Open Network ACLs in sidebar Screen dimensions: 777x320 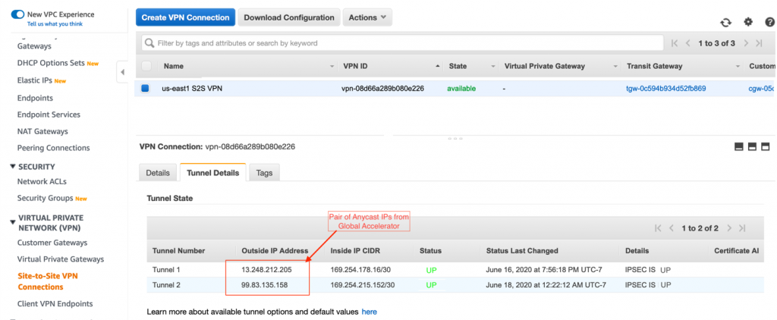(42, 181)
